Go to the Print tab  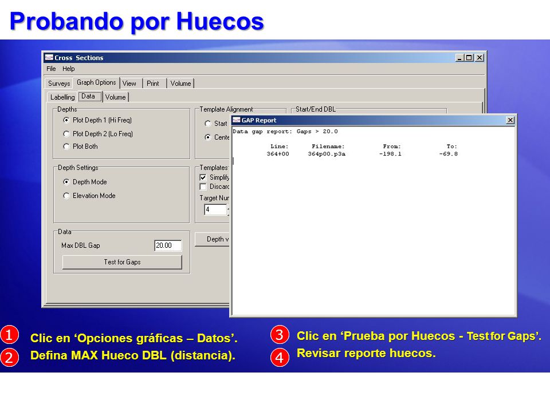click(153, 84)
